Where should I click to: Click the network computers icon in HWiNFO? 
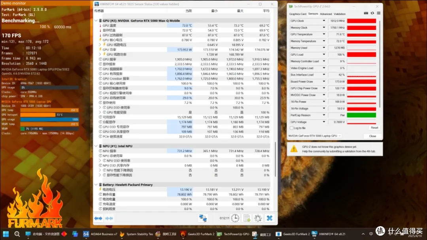(203, 218)
